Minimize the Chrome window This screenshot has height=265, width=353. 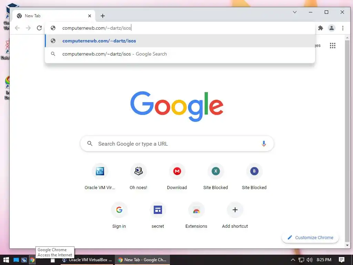[x=311, y=12]
